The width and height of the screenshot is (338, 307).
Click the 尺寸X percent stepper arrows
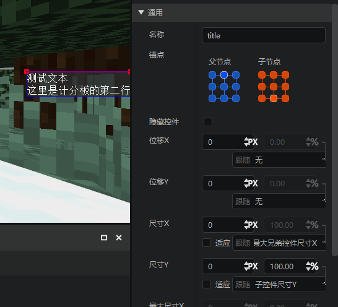[308, 225]
